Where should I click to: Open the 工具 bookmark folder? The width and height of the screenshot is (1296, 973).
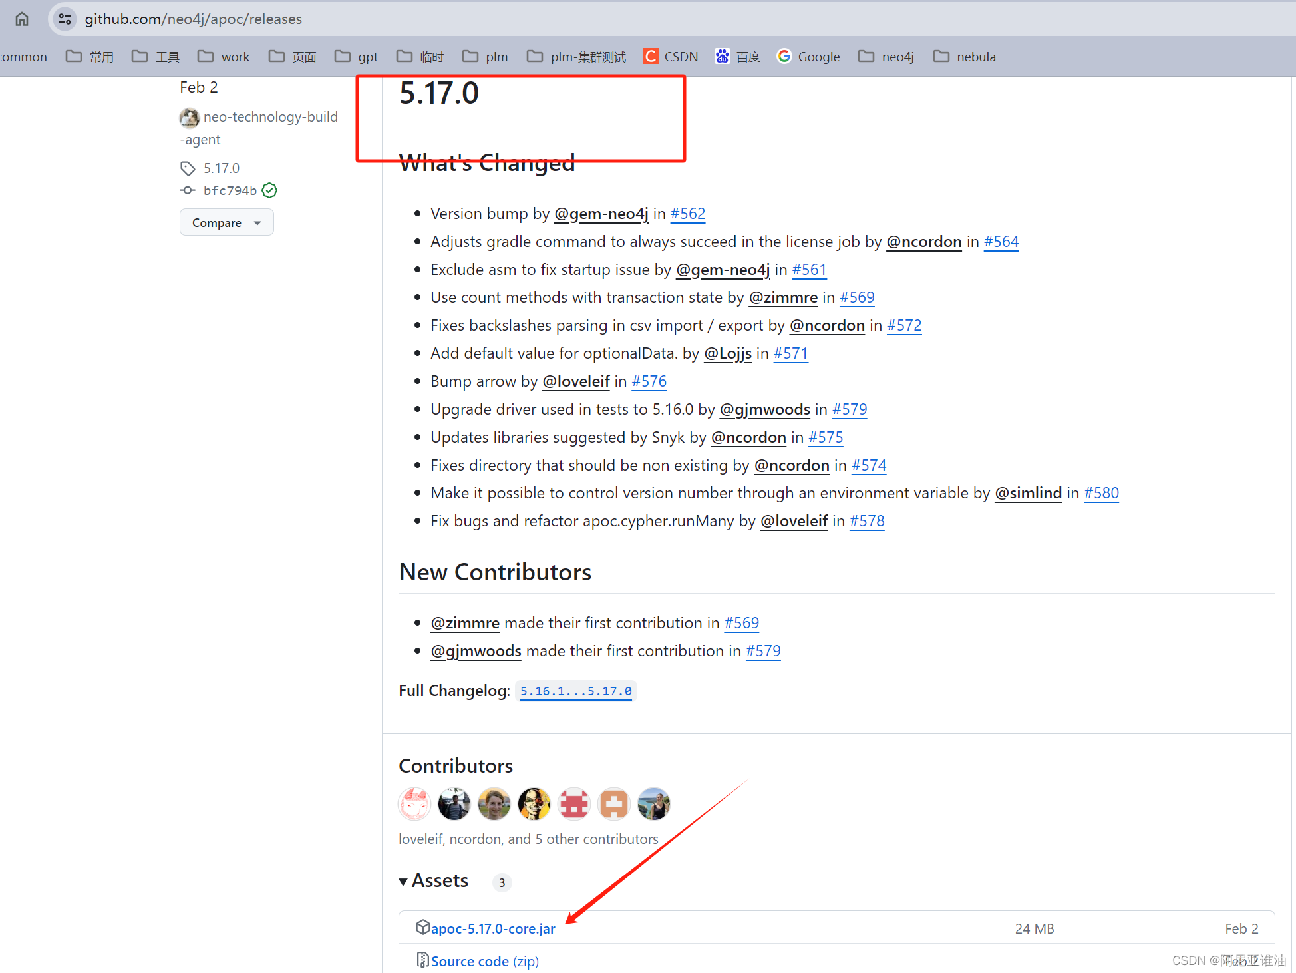click(x=156, y=57)
